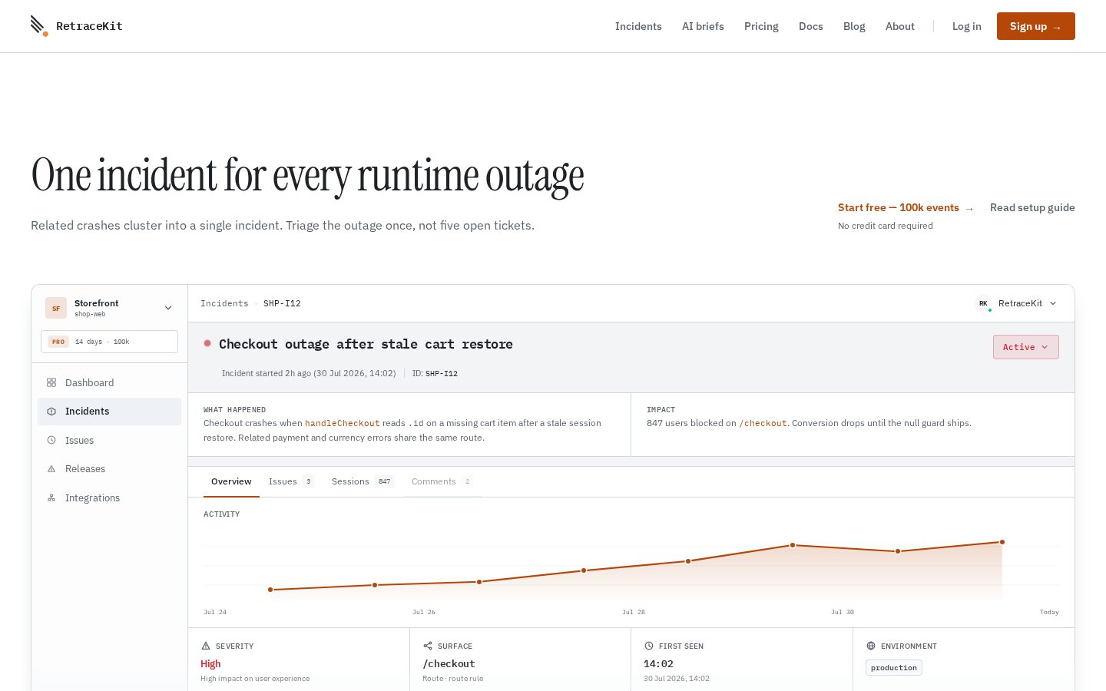Click the red incident status dot
This screenshot has width=1106, height=691.
(207, 343)
